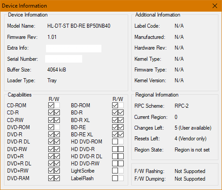Toggle DVD+RW read checkbox
The image size is (222, 190).
[51, 171]
